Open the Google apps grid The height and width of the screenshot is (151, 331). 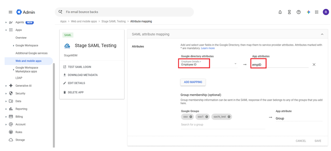[x=316, y=12]
